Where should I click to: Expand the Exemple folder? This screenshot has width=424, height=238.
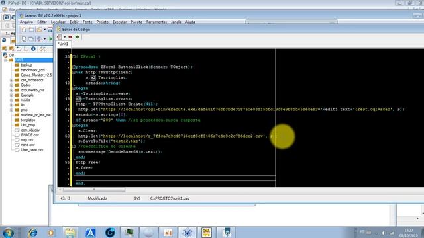point(11,95)
